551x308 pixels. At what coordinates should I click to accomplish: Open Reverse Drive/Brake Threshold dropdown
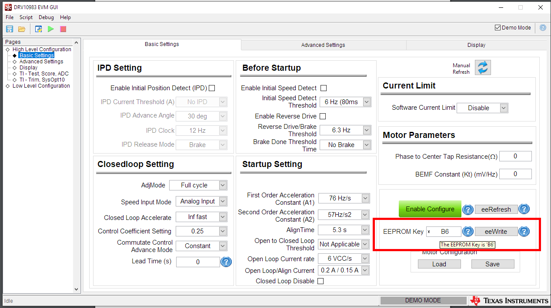[345, 130]
